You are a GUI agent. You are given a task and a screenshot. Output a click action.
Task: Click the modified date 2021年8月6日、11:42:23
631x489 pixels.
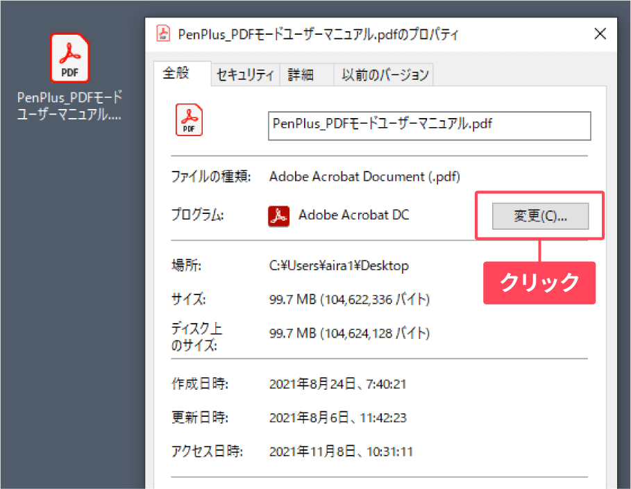(x=337, y=417)
